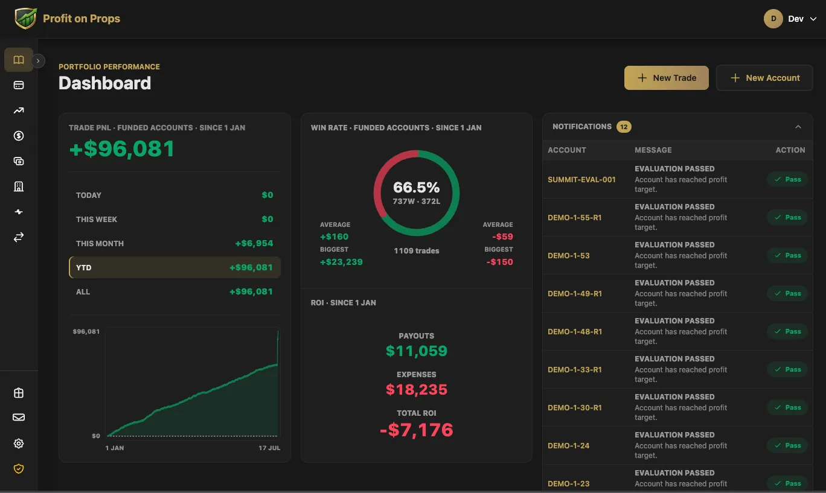Screen dimensions: 826x493
Task: Open the building icon in sidebar
Action: [x=19, y=186]
